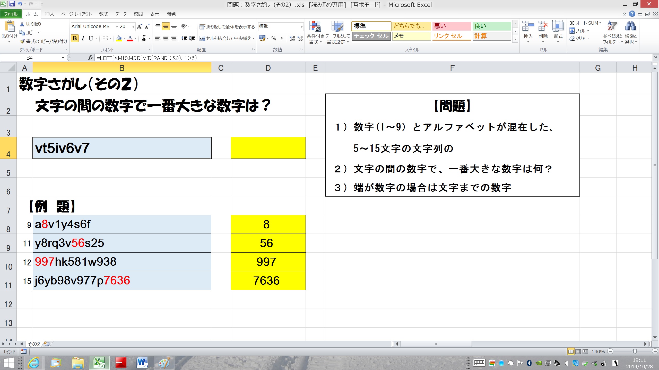Click Format as Table icon

(337, 26)
